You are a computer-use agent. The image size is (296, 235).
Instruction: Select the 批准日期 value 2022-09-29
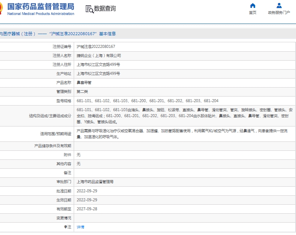tap(87, 191)
